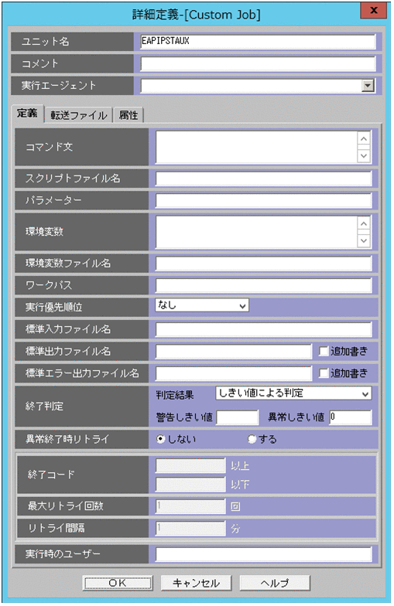
Task: Close the 詳細定義 dialog with X
Action: tap(373, 11)
